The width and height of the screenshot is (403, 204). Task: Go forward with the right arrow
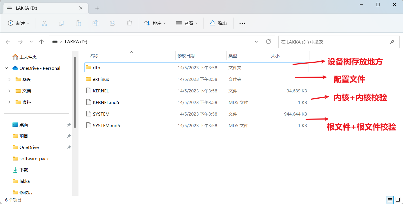click(x=20, y=42)
